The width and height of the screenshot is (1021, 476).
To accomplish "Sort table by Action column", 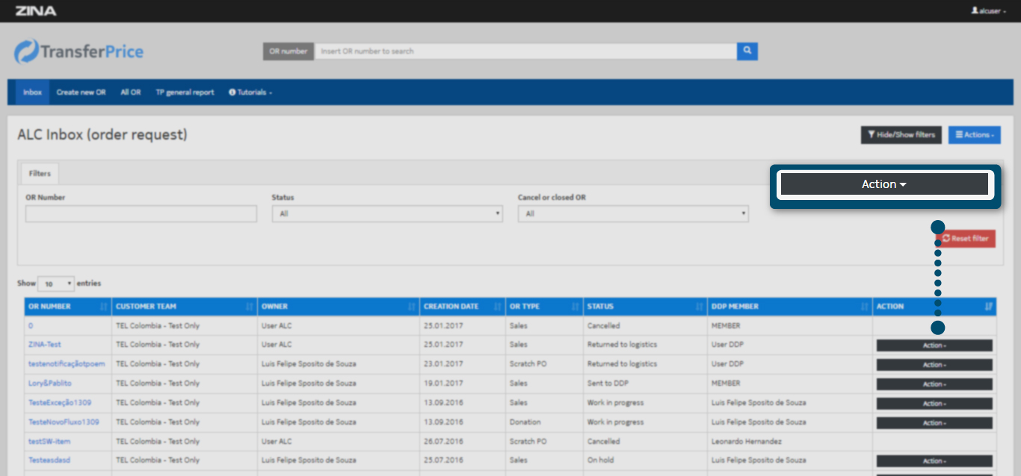I will tap(934, 307).
